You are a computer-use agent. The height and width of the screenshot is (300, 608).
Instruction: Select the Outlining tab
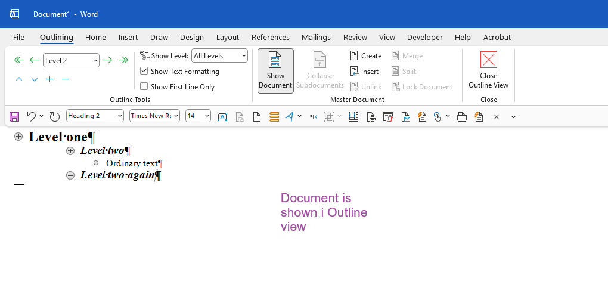coord(57,37)
